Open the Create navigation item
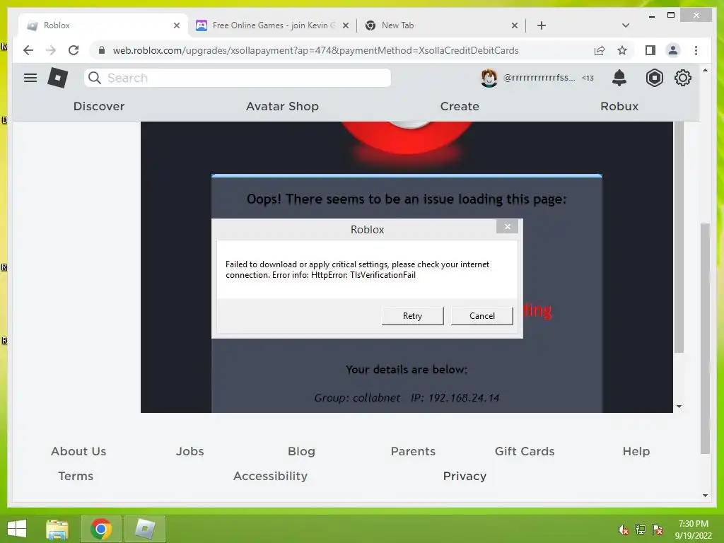 pyautogui.click(x=460, y=106)
